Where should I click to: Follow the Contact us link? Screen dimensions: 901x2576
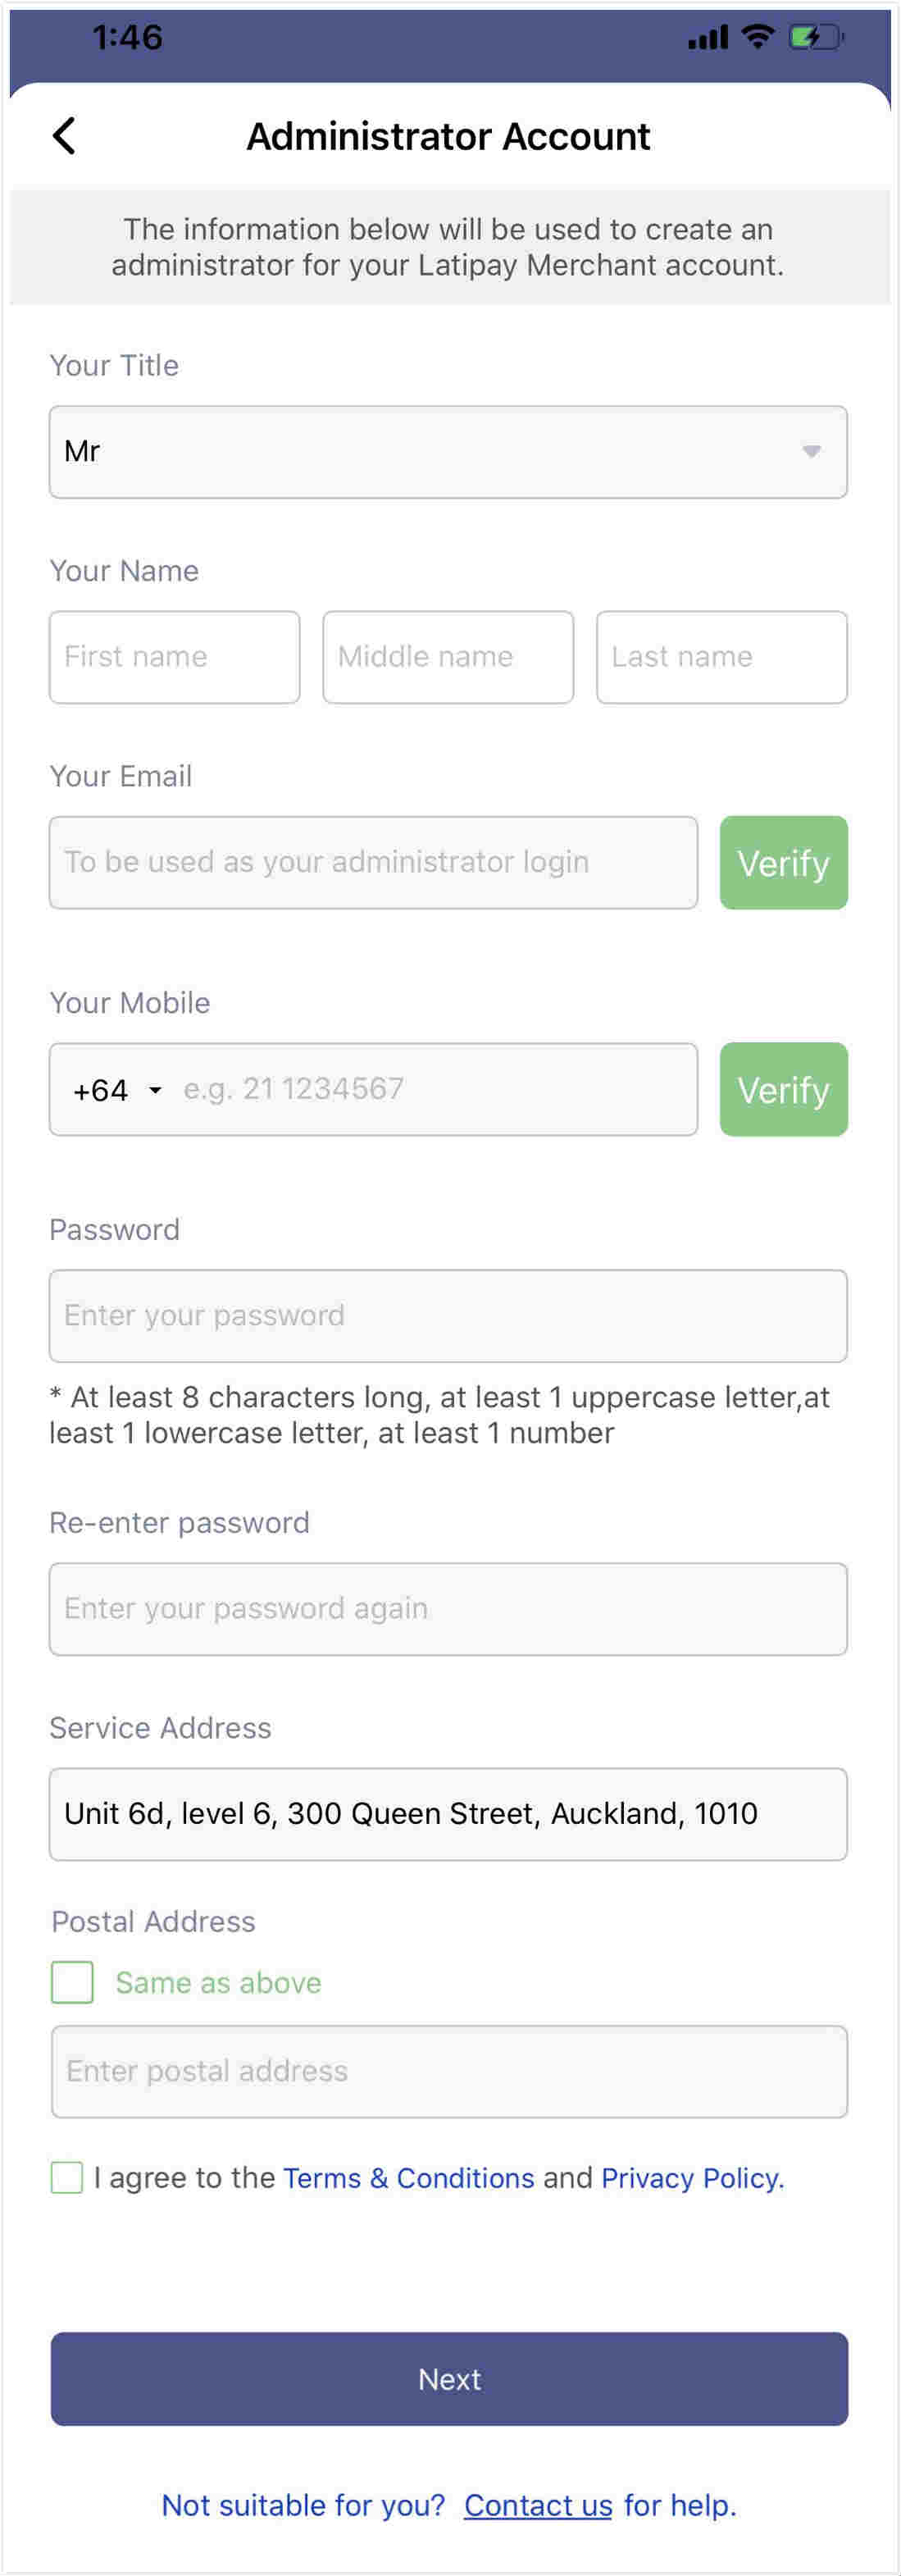click(x=538, y=2505)
